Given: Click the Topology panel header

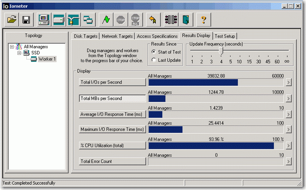Looking at the screenshot, I should pyautogui.click(x=33, y=35).
